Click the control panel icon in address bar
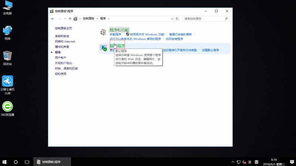The width and height of the screenshot is (296, 166). pyautogui.click(x=75, y=19)
